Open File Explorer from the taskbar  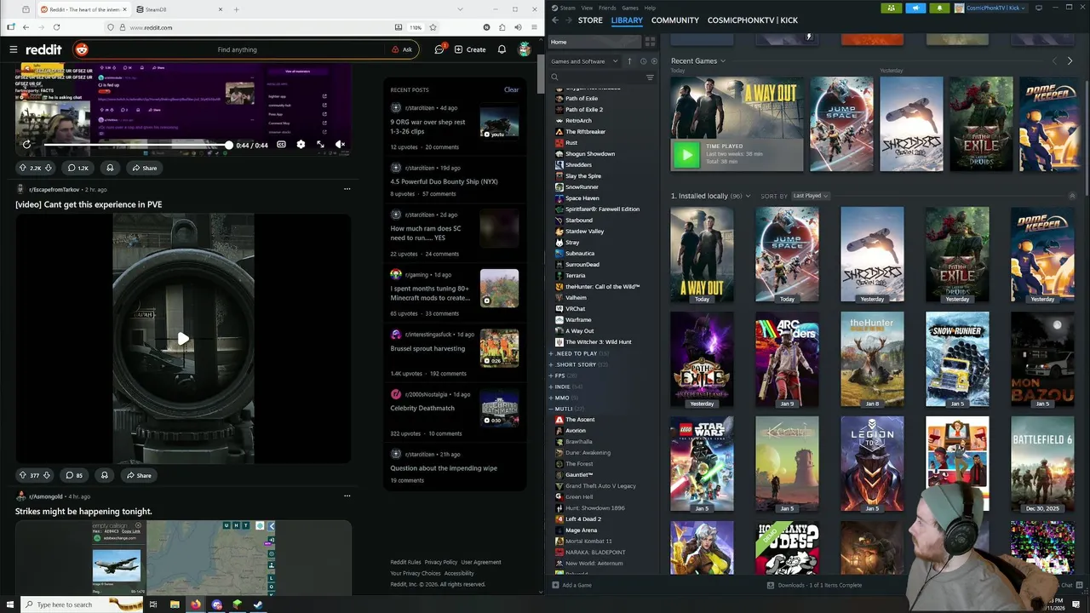tap(175, 604)
